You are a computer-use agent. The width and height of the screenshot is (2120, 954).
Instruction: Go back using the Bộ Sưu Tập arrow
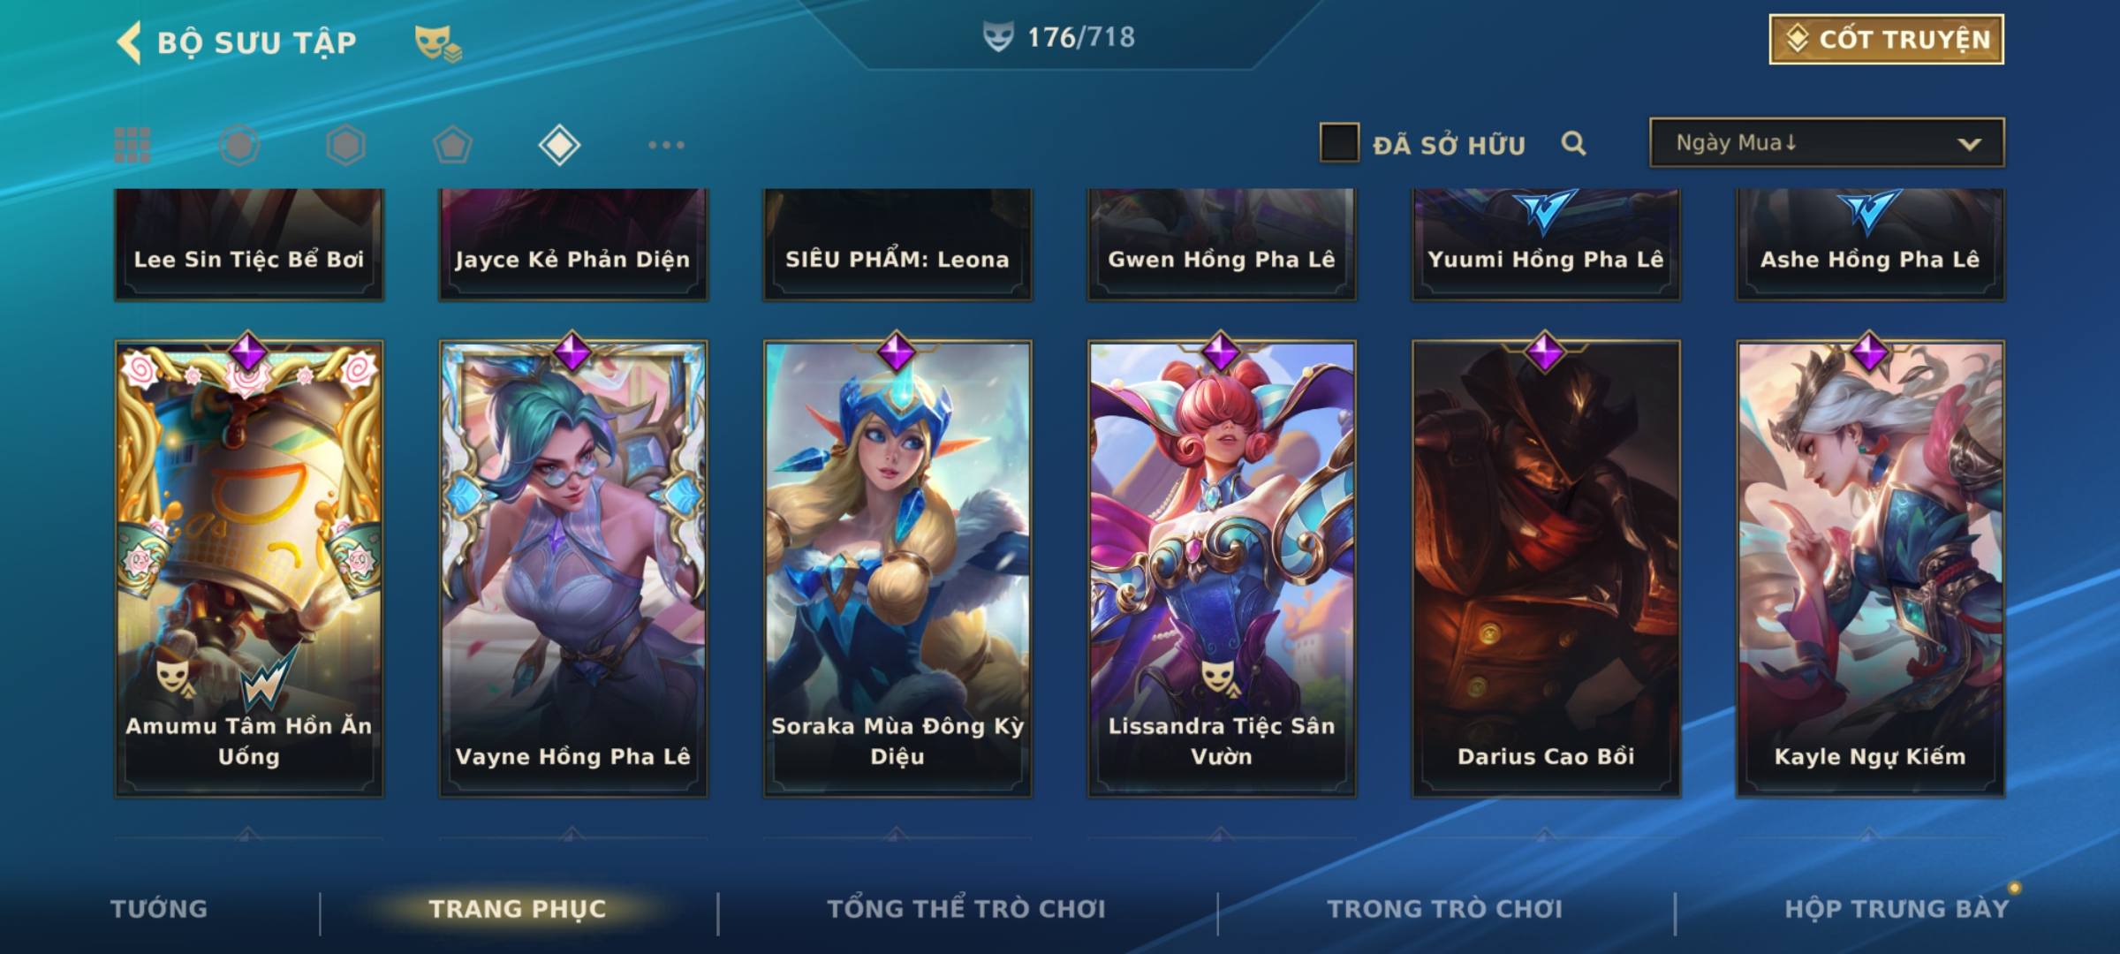(129, 42)
